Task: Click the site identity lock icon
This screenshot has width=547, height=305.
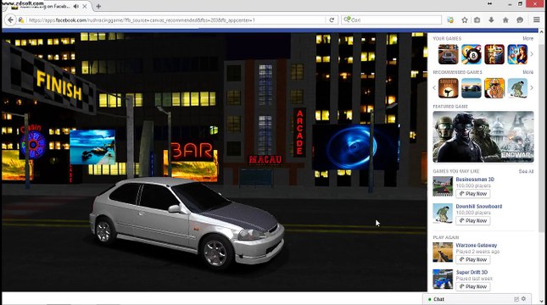Action: 21,20
